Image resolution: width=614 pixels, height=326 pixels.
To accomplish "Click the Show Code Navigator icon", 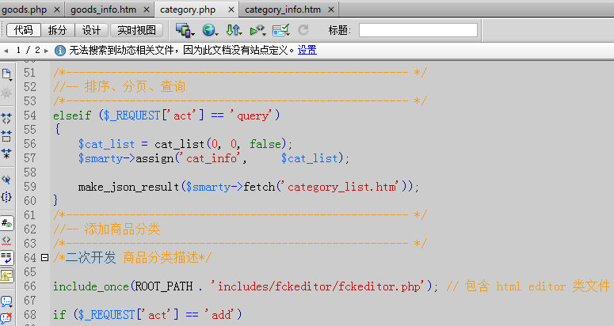I will (x=6, y=93).
